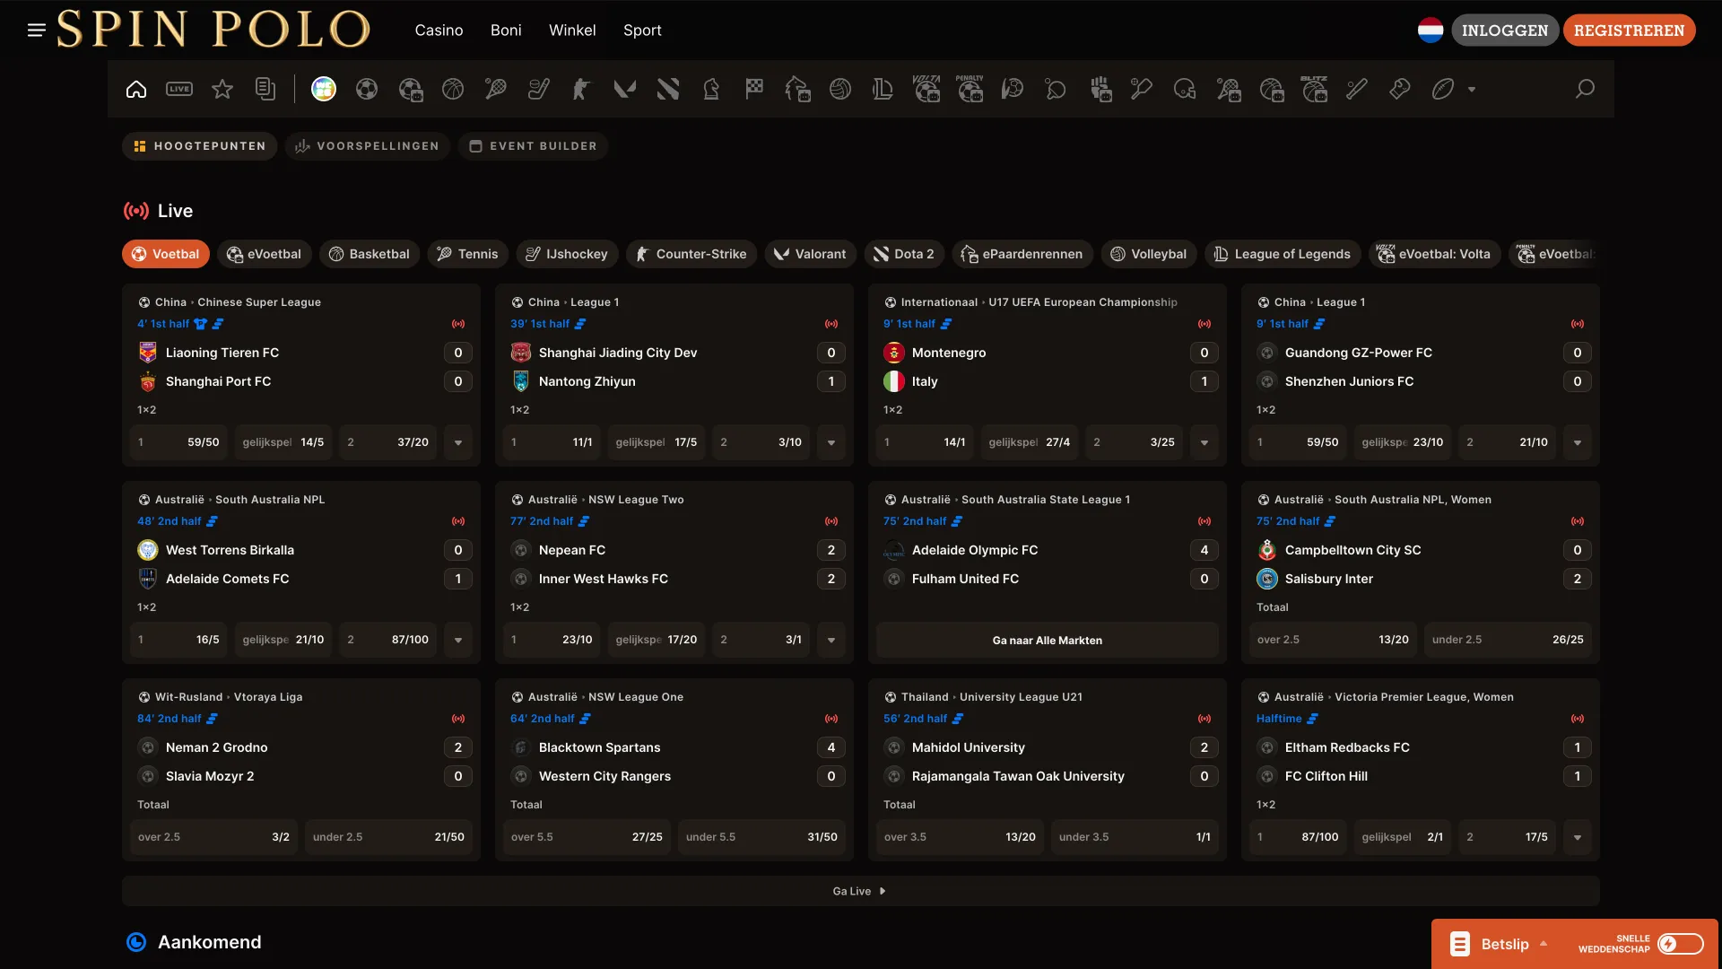Expand markets arrow for West Torrens Birkalla match
1722x969 pixels.
pyautogui.click(x=458, y=640)
